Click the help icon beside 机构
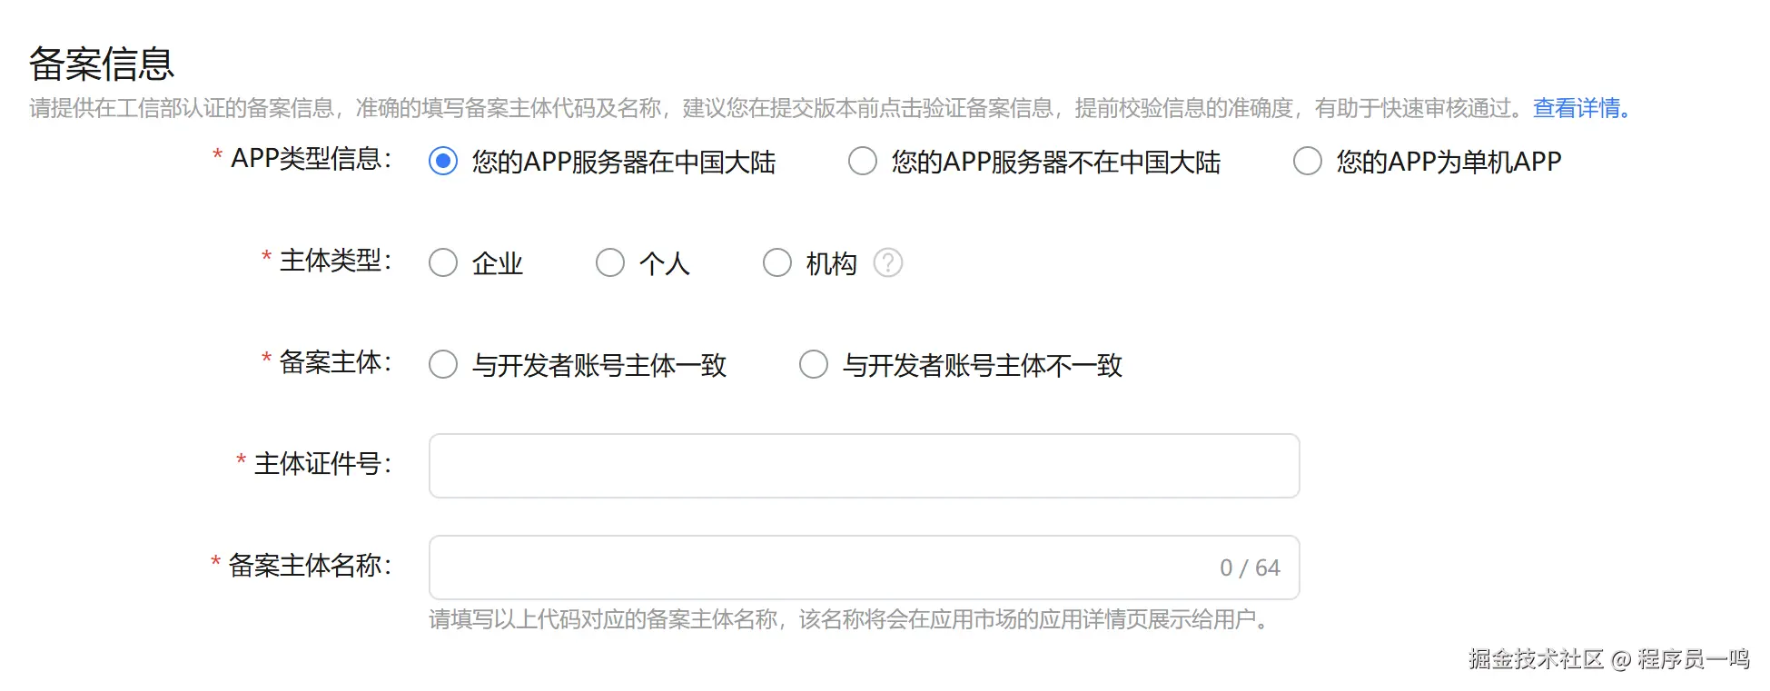 pyautogui.click(x=887, y=263)
